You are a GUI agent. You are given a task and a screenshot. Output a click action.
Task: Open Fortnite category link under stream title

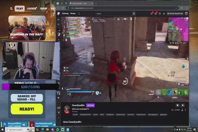(75, 112)
